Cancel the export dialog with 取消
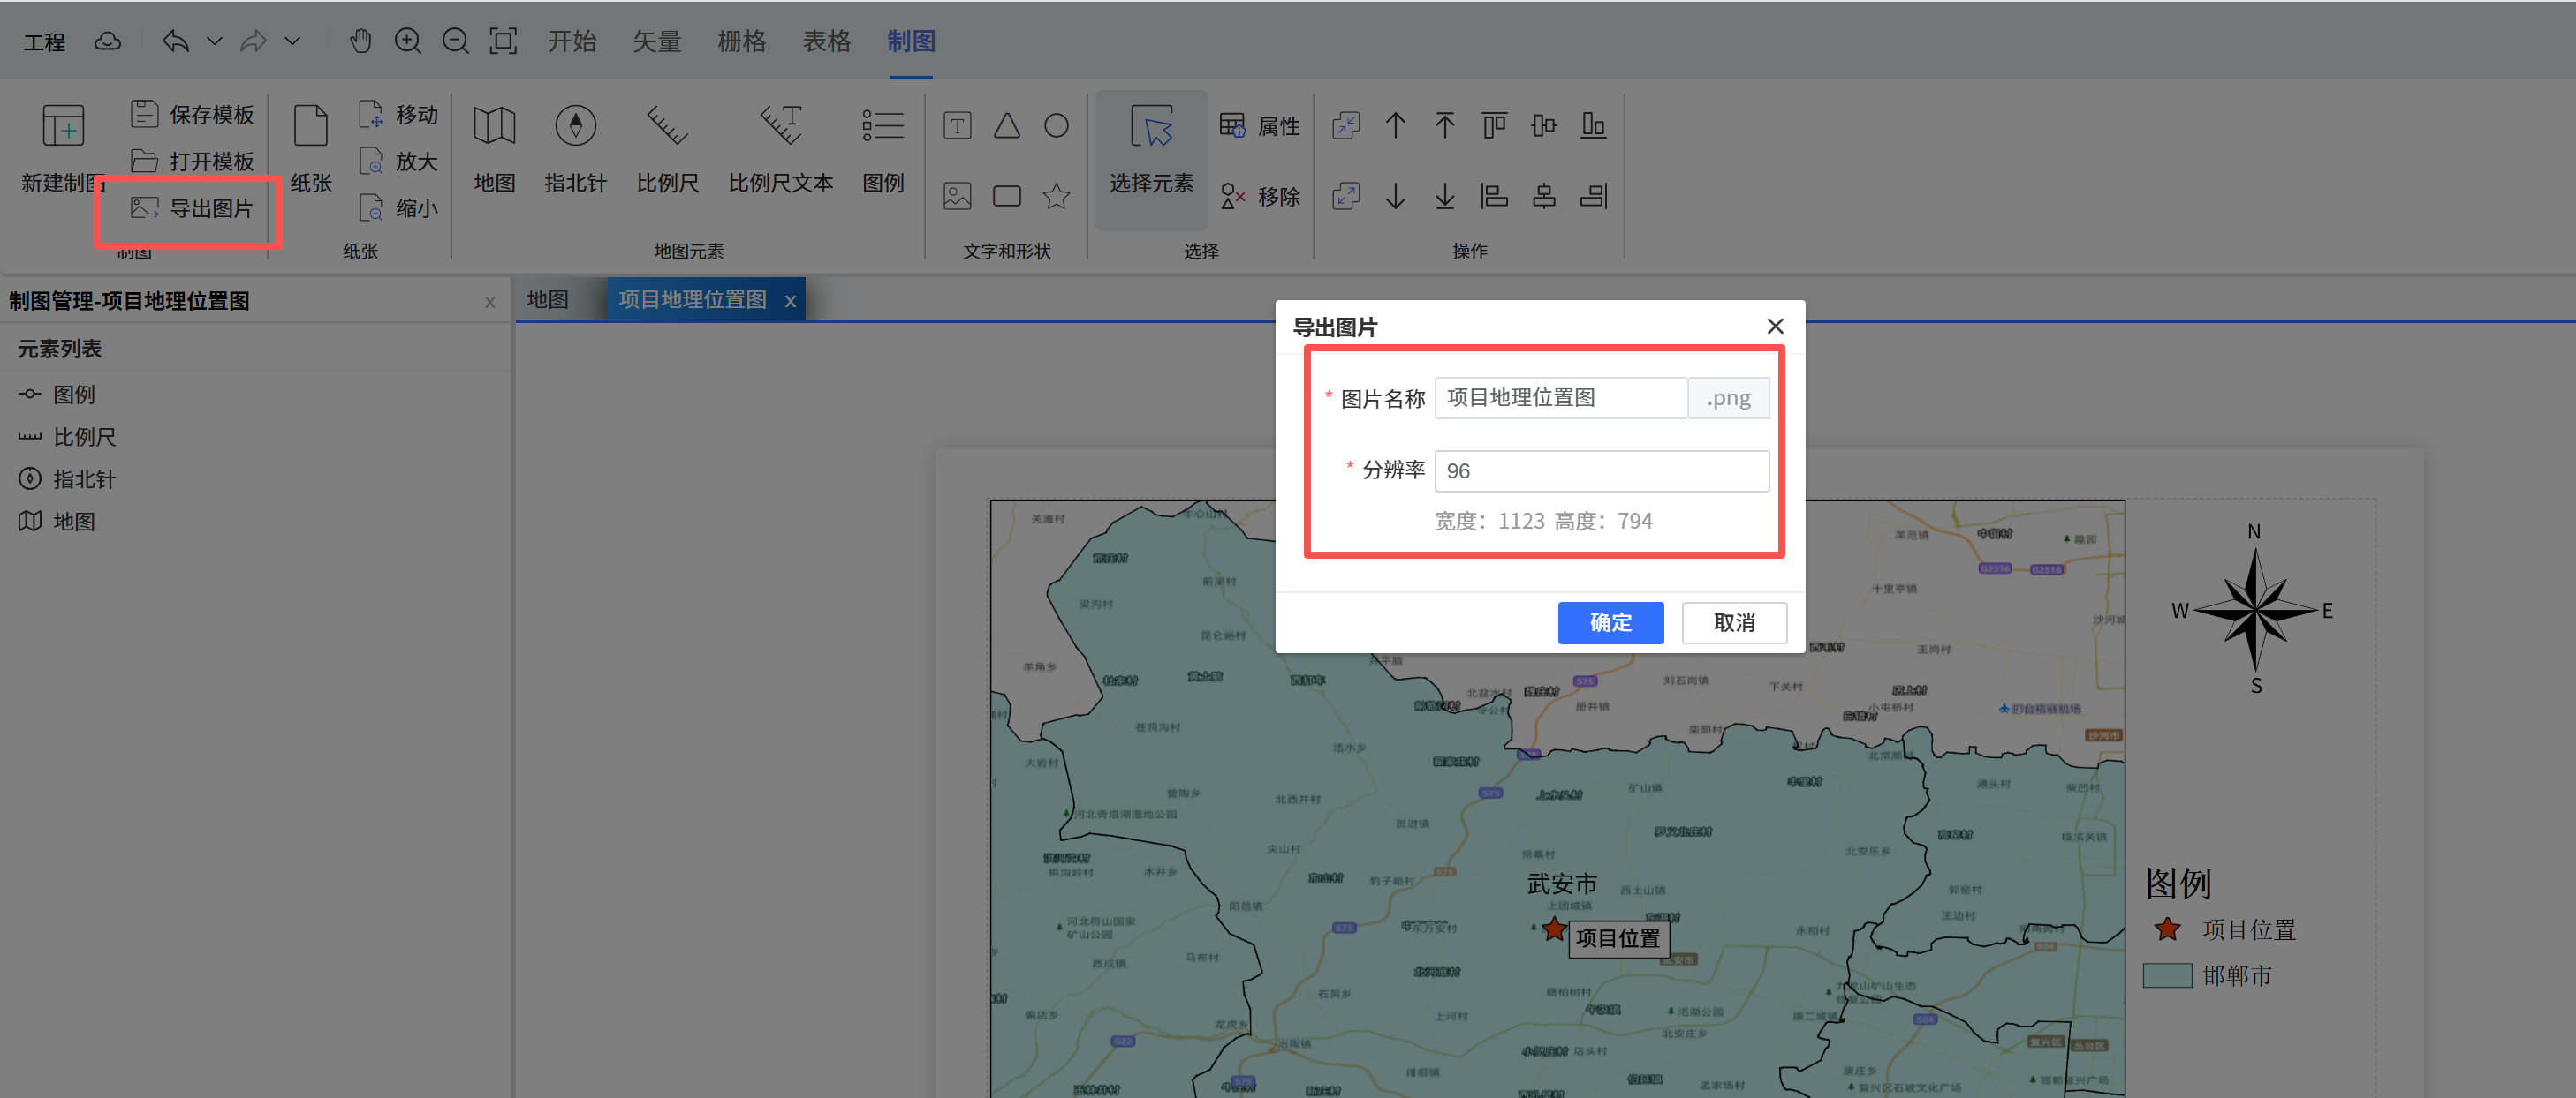The height and width of the screenshot is (1098, 2576). [x=1733, y=622]
